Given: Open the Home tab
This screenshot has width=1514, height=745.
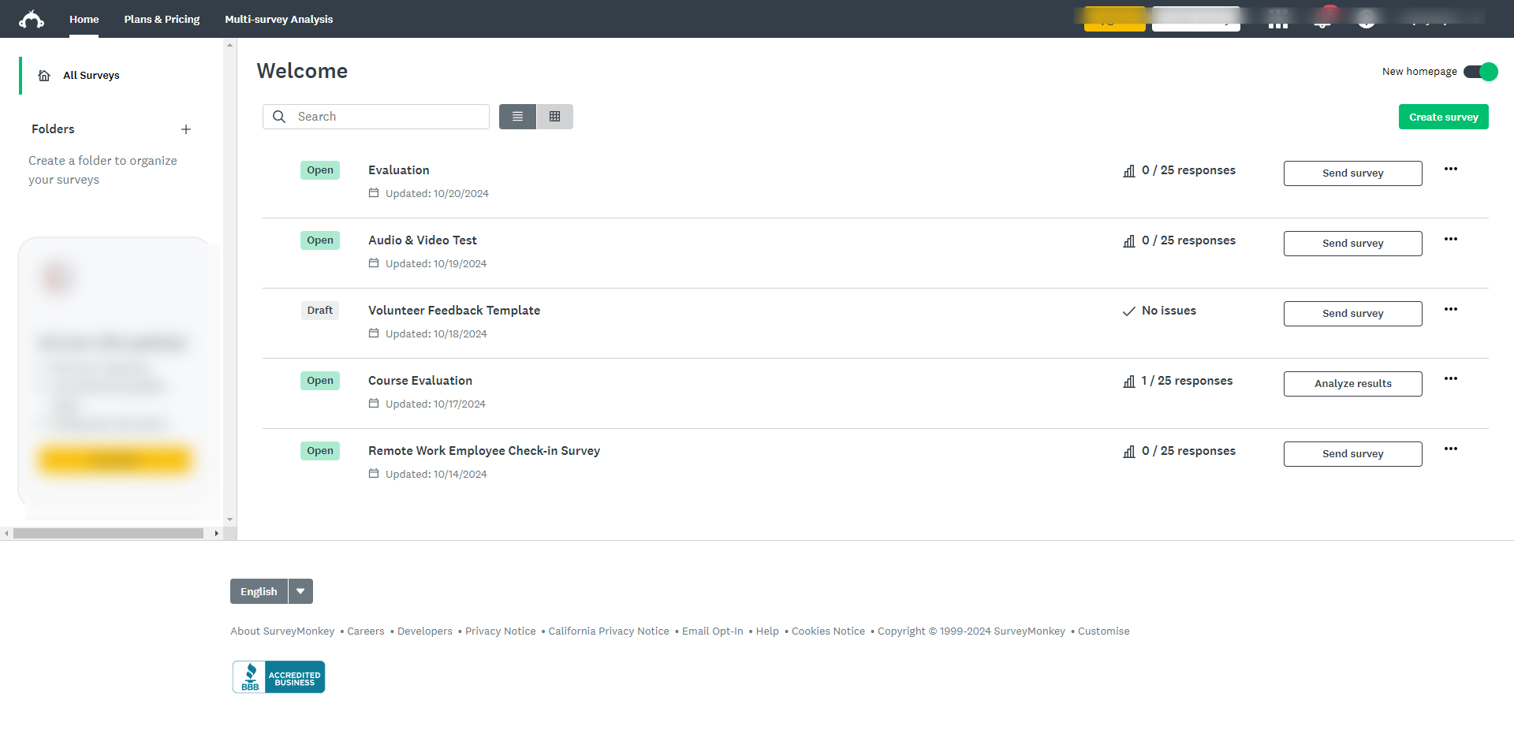Looking at the screenshot, I should tap(84, 19).
